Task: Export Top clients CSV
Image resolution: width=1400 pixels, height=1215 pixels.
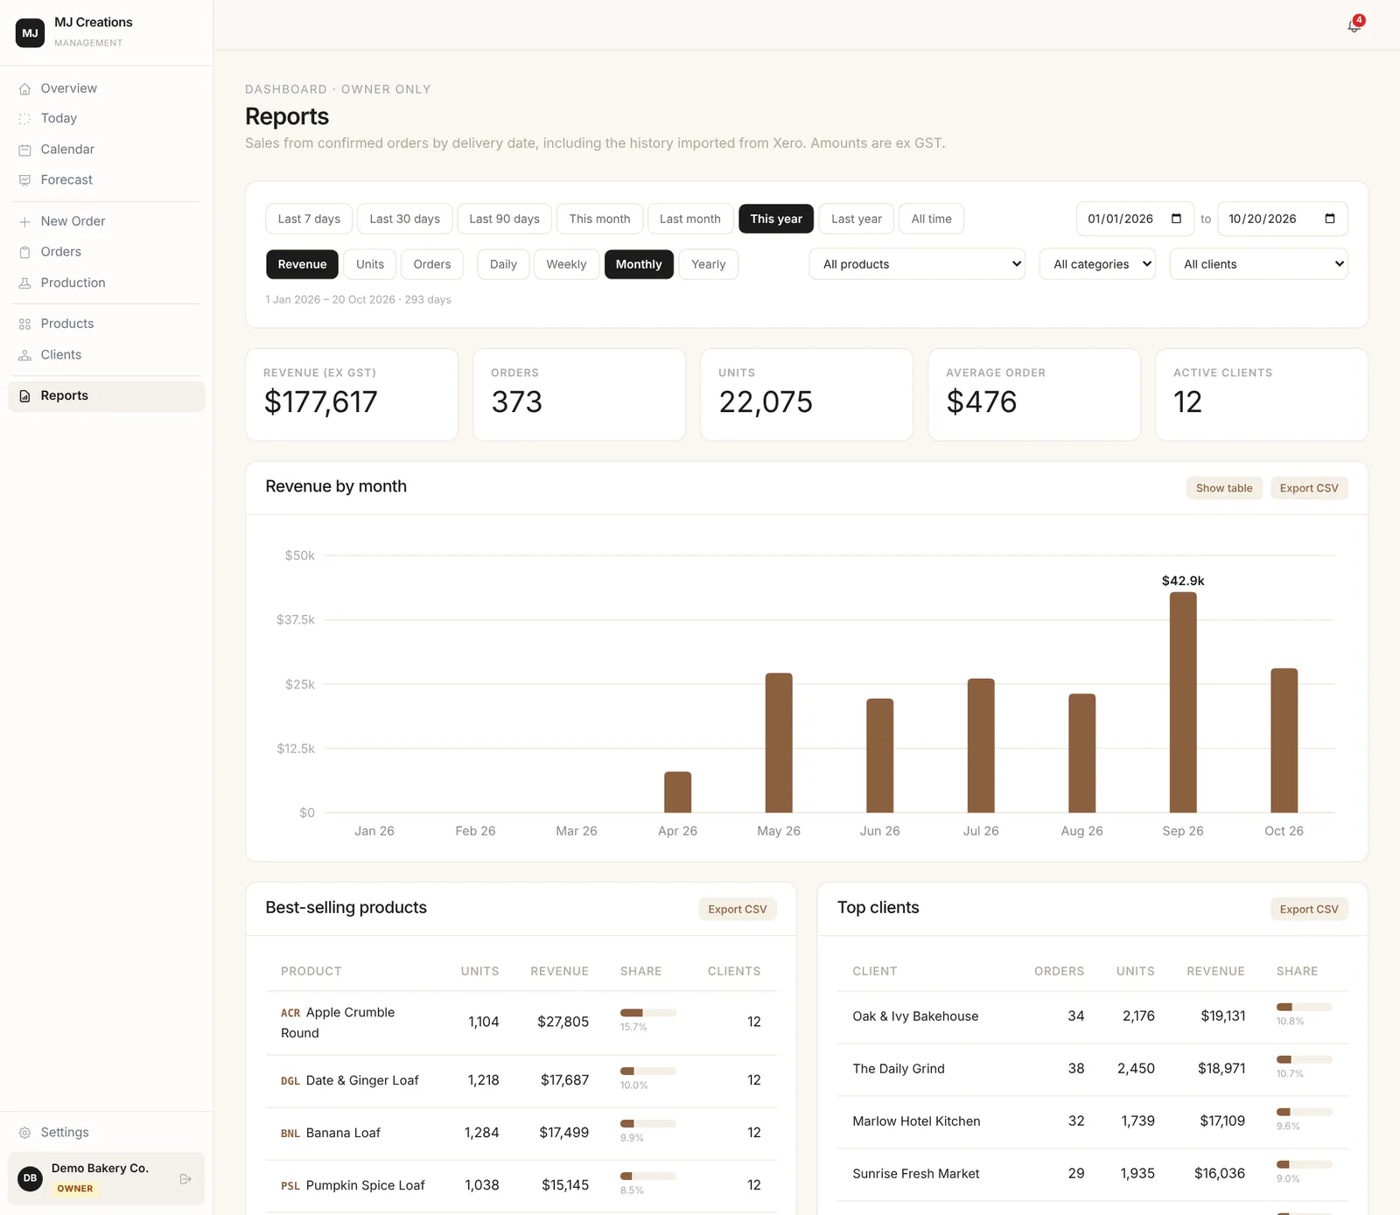Action: coord(1309,910)
